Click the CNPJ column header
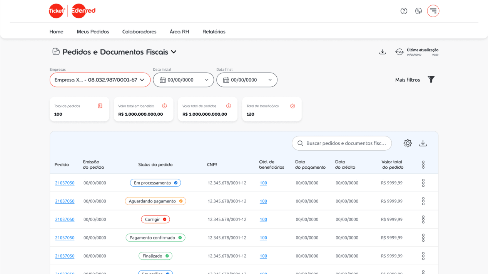The width and height of the screenshot is (488, 274). pyautogui.click(x=212, y=164)
